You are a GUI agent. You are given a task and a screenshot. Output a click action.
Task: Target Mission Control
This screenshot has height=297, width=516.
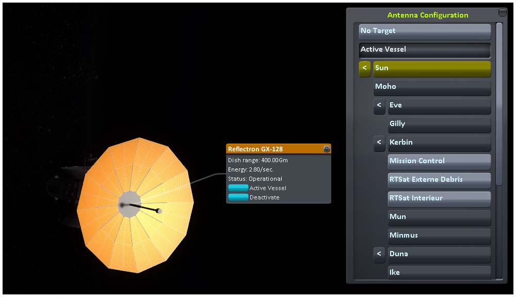pos(439,161)
